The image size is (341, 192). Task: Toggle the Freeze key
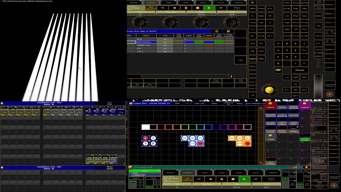pyautogui.click(x=261, y=9)
